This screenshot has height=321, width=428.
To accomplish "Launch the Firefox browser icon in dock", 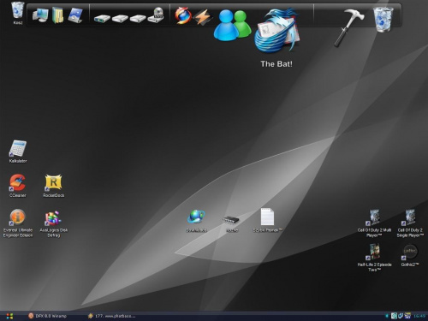I will (x=182, y=15).
